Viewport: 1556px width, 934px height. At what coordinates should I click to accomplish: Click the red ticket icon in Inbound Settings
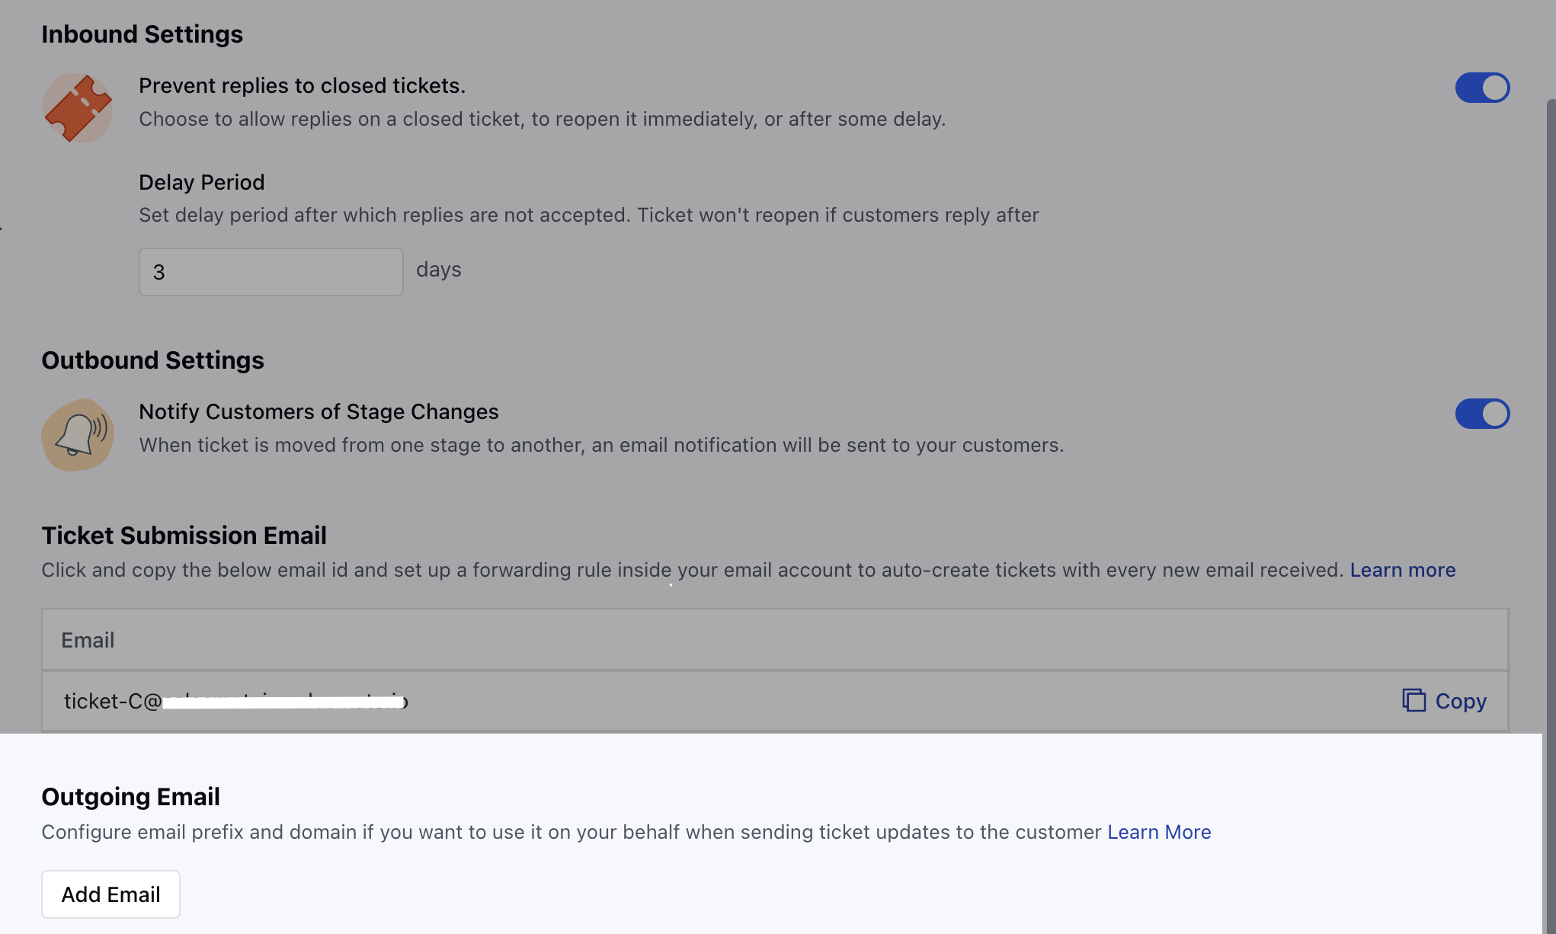(77, 107)
